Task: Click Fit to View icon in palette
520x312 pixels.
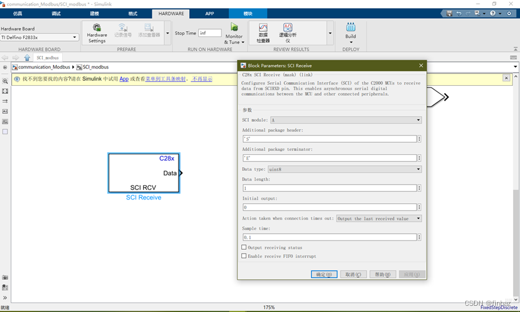Action: tap(5, 91)
